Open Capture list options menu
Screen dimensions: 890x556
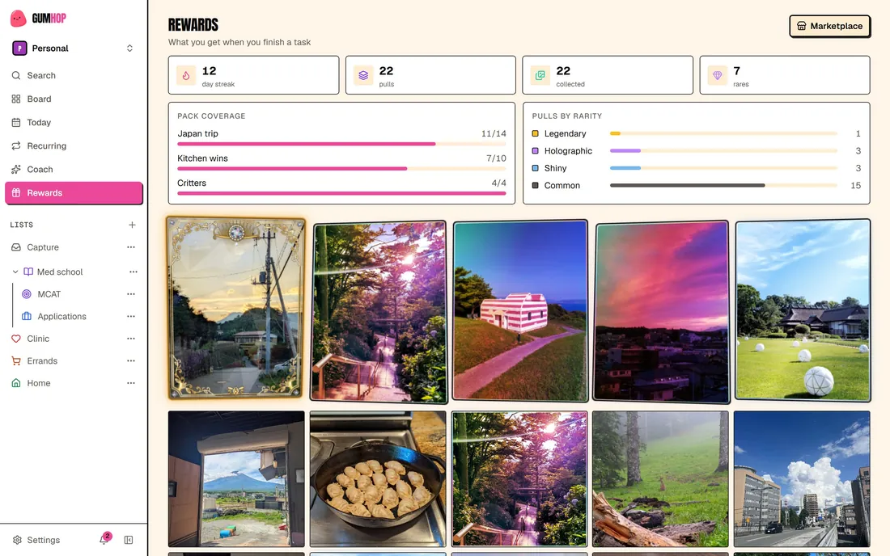coord(131,247)
